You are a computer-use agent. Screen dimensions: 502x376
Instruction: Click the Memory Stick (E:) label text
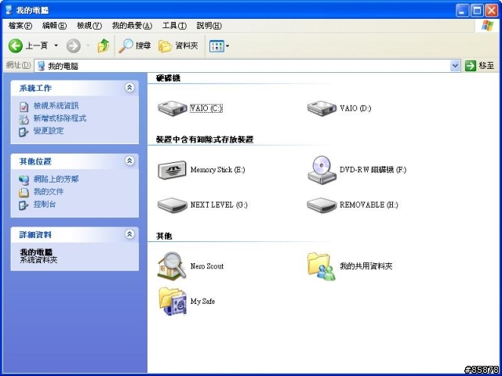tap(218, 170)
